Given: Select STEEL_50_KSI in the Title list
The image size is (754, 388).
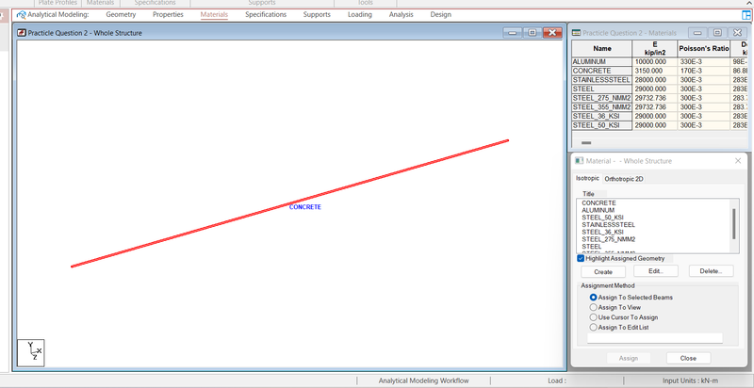Looking at the screenshot, I should pyautogui.click(x=602, y=218).
